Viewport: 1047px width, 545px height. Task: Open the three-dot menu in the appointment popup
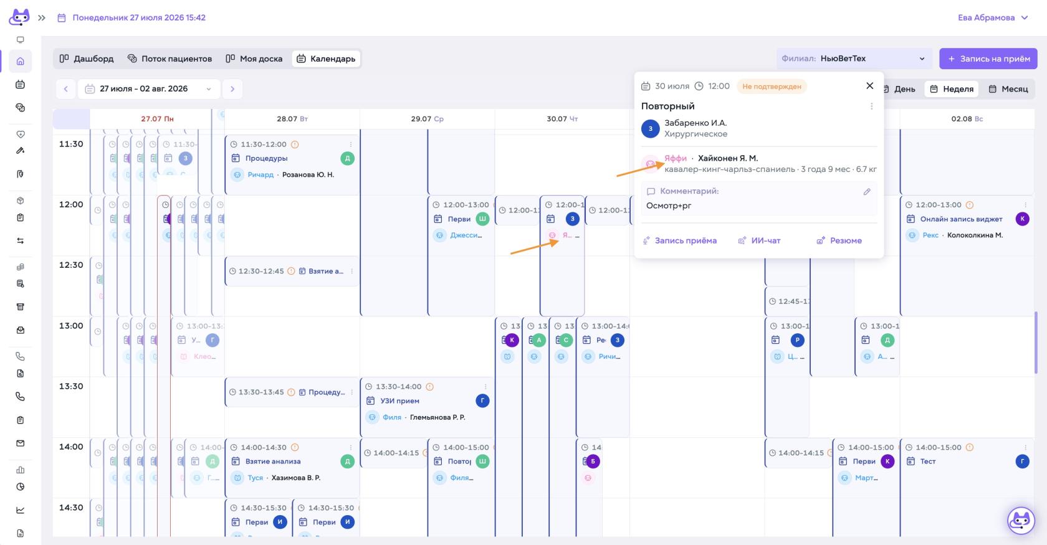pos(871,107)
